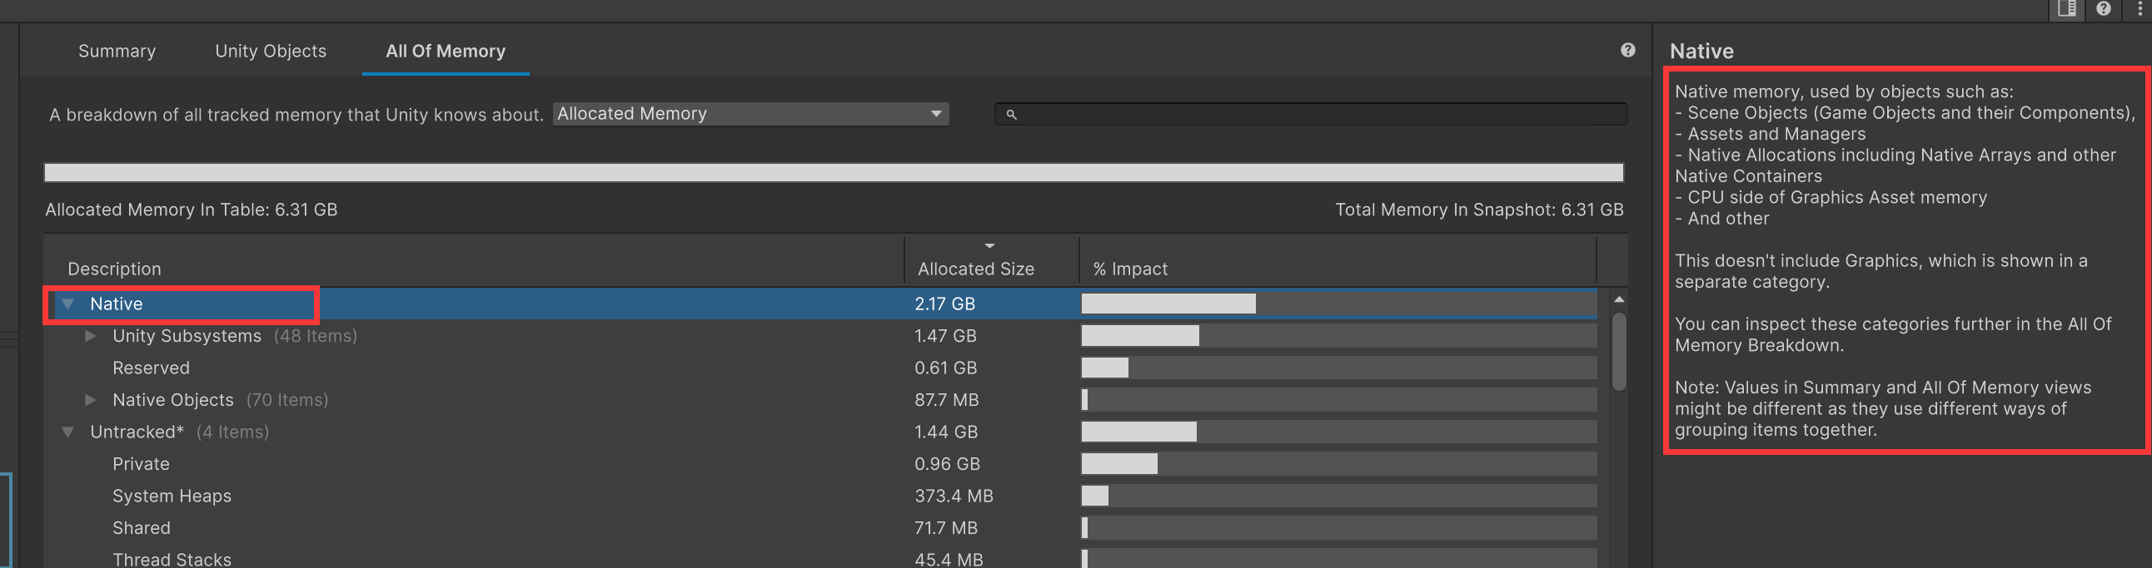Expand the Unity Subsystems row
The image size is (2152, 568).
pos(90,336)
